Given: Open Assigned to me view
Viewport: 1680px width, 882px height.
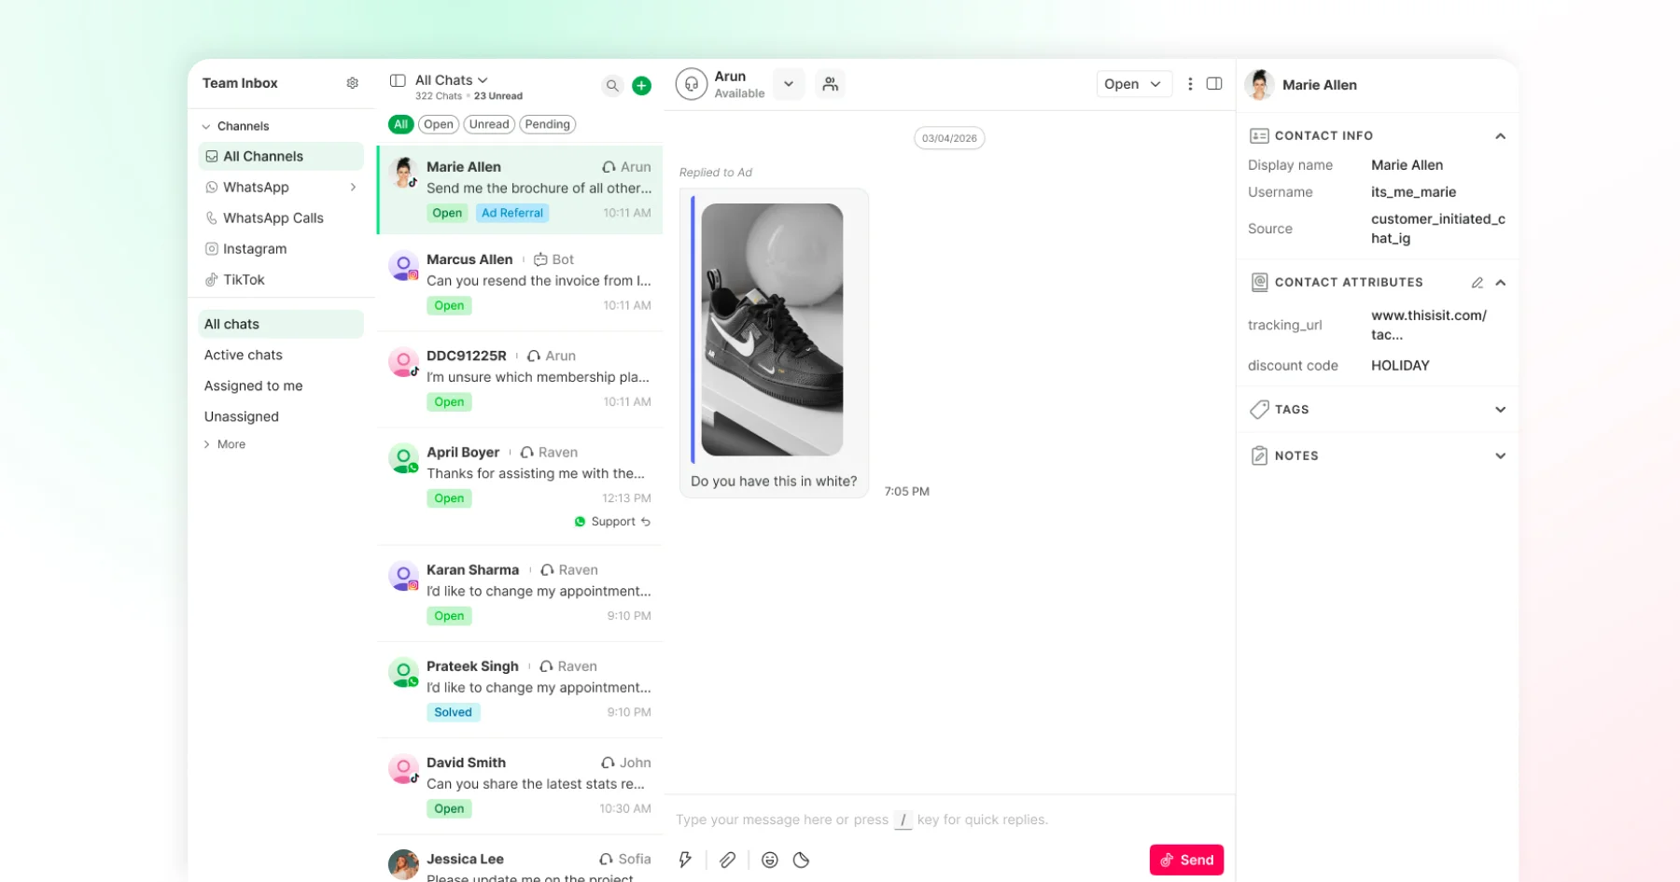Looking at the screenshot, I should click(x=281, y=385).
